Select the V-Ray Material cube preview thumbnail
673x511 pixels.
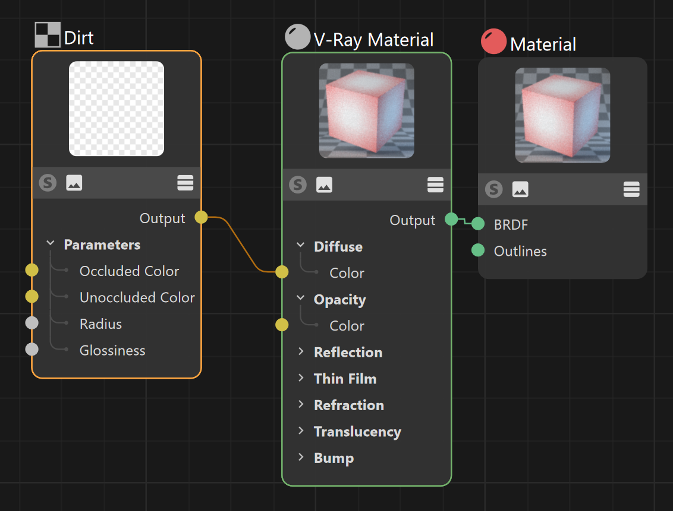click(x=367, y=110)
